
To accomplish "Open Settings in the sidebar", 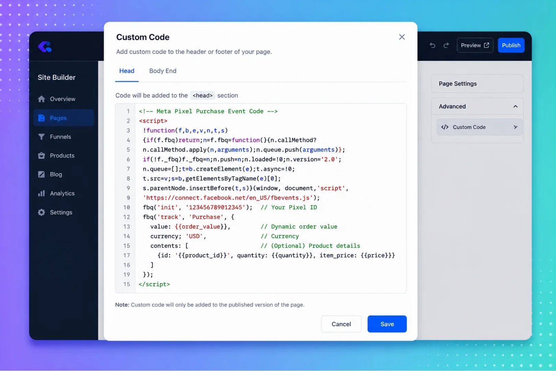I will (x=63, y=212).
